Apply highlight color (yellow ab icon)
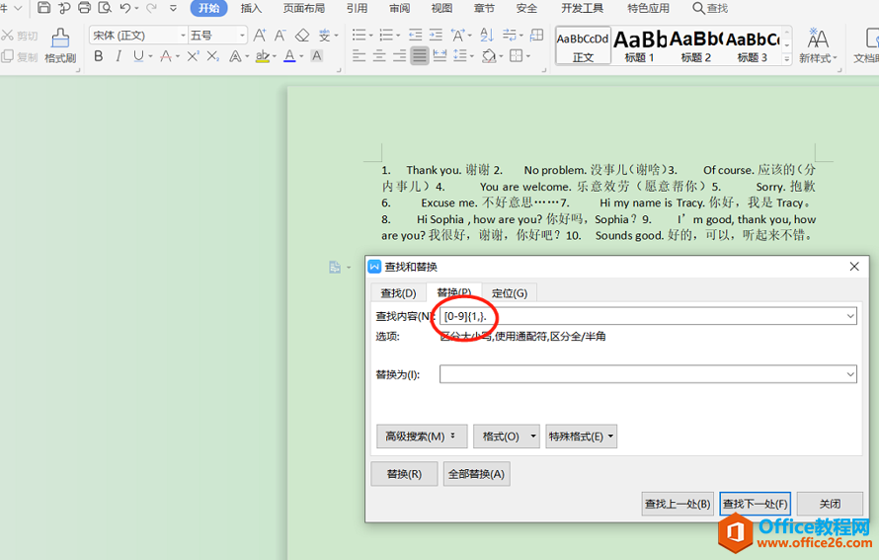This screenshot has width=879, height=560. pos(262,56)
